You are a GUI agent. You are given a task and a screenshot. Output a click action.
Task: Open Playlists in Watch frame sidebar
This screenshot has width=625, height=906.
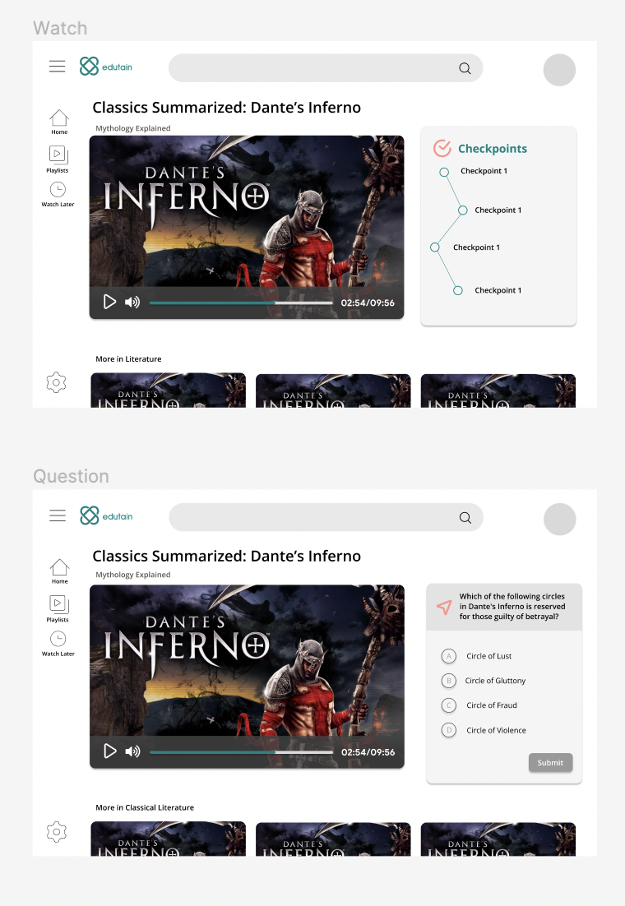click(x=58, y=159)
